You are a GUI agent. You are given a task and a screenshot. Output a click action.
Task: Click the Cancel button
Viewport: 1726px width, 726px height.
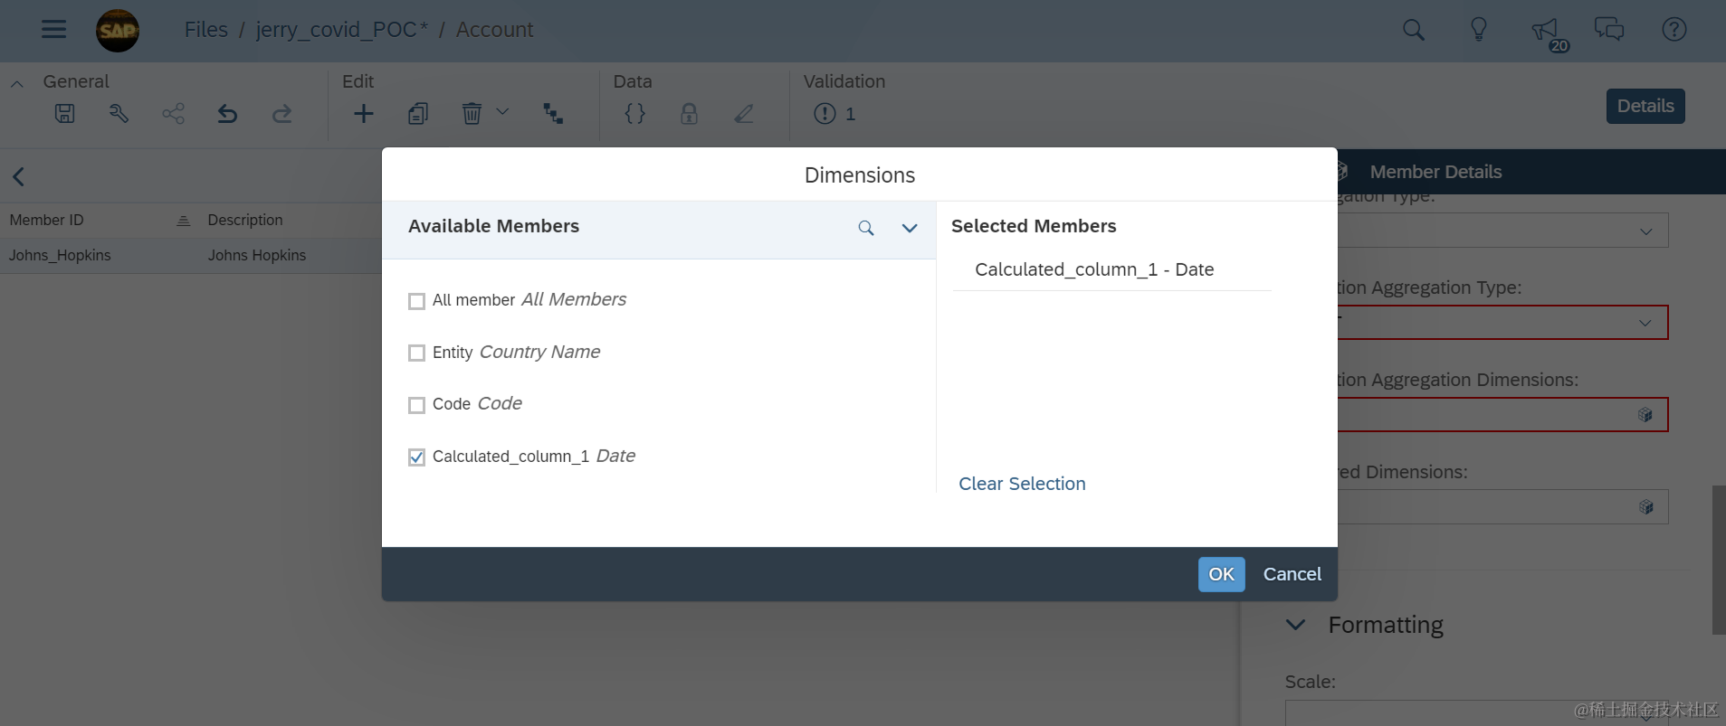pyautogui.click(x=1292, y=574)
